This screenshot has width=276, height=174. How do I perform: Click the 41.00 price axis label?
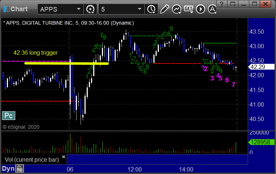coord(257,104)
